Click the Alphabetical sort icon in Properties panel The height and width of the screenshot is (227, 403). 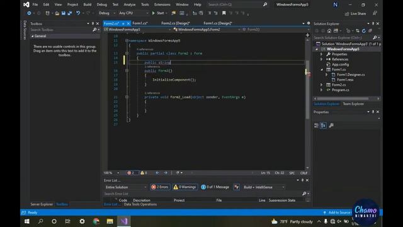(x=323, y=125)
